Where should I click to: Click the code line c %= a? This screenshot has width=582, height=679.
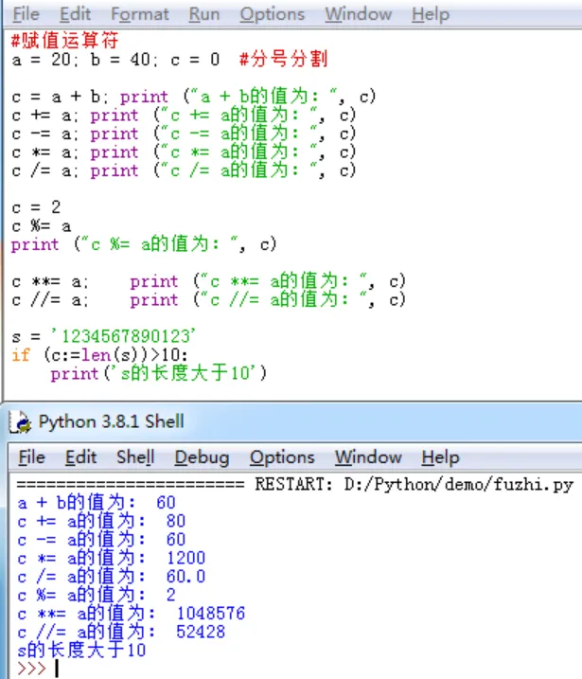pos(42,226)
